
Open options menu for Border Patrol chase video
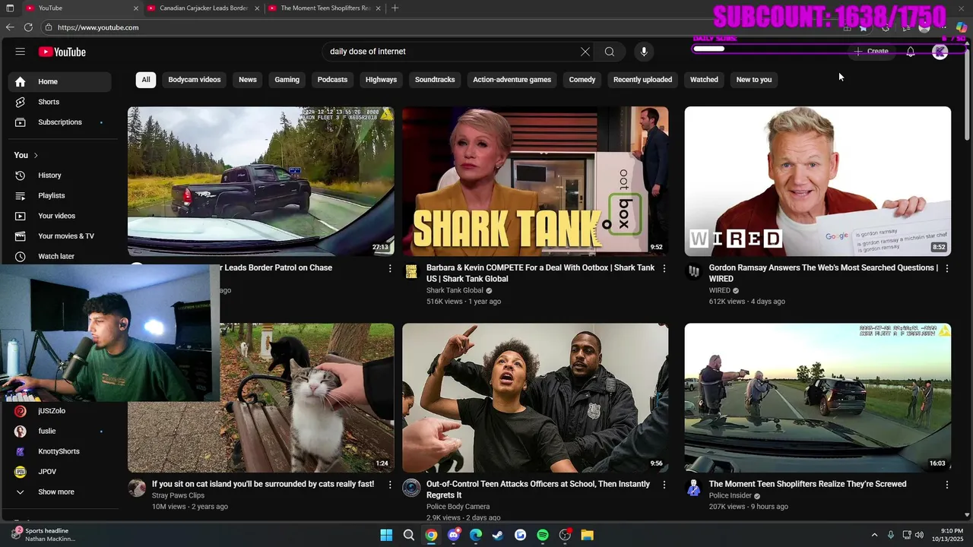coord(390,268)
